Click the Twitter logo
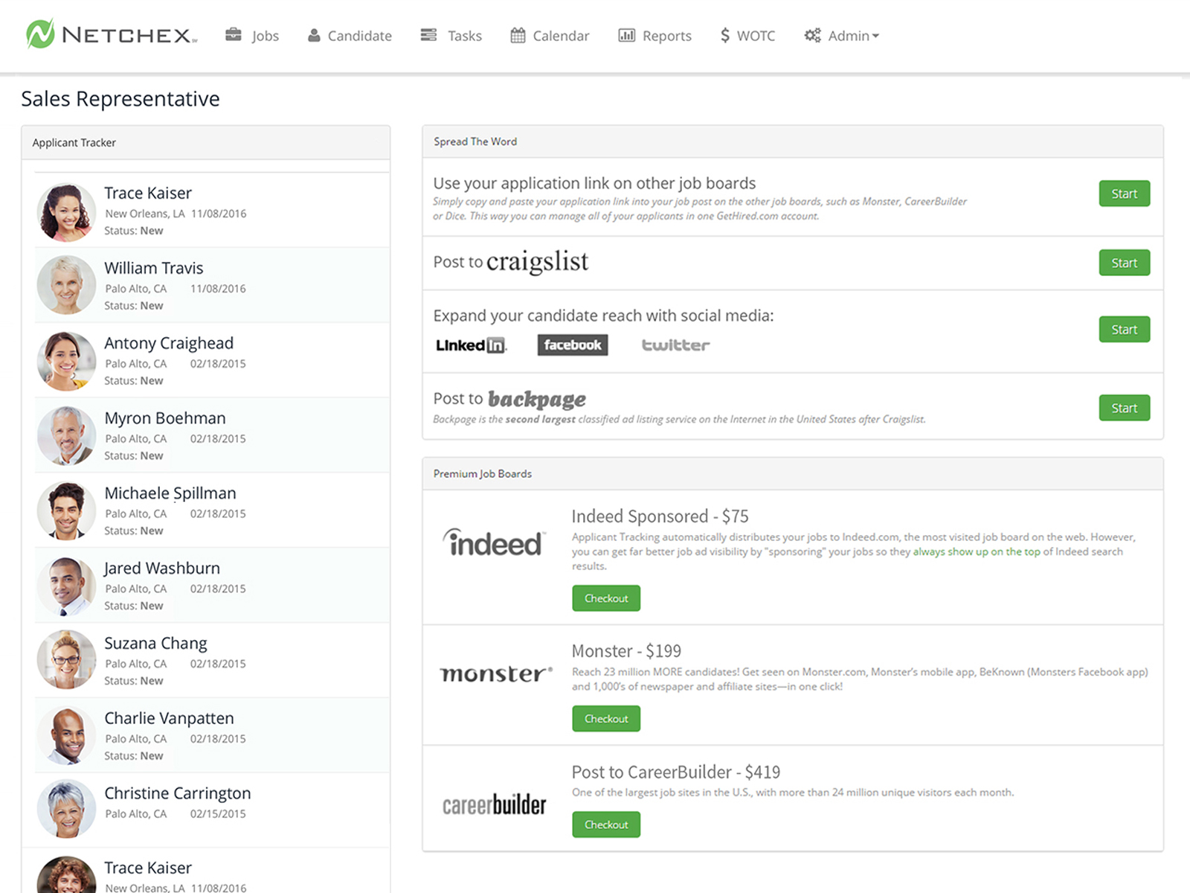Screen dimensions: 1190x893 pyautogui.click(x=675, y=345)
